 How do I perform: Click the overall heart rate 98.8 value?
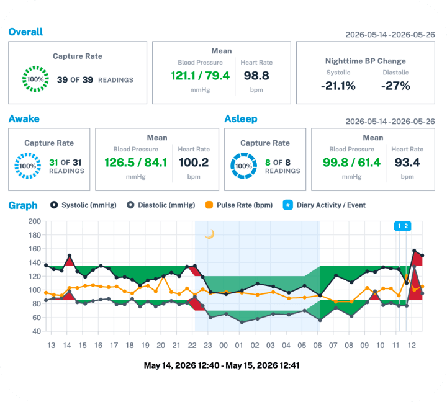point(256,76)
